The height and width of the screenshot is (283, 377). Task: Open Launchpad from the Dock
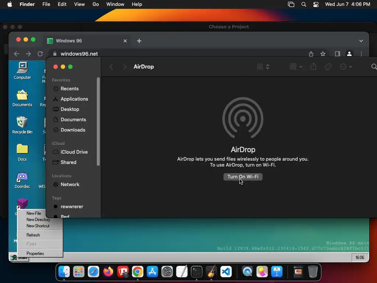click(x=79, y=272)
